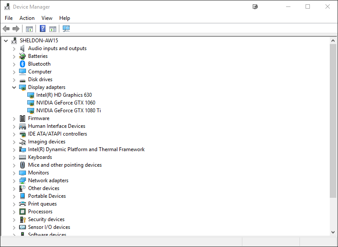The height and width of the screenshot is (247, 338).
Task: Click the scrollbar up arrow
Action: [333, 41]
